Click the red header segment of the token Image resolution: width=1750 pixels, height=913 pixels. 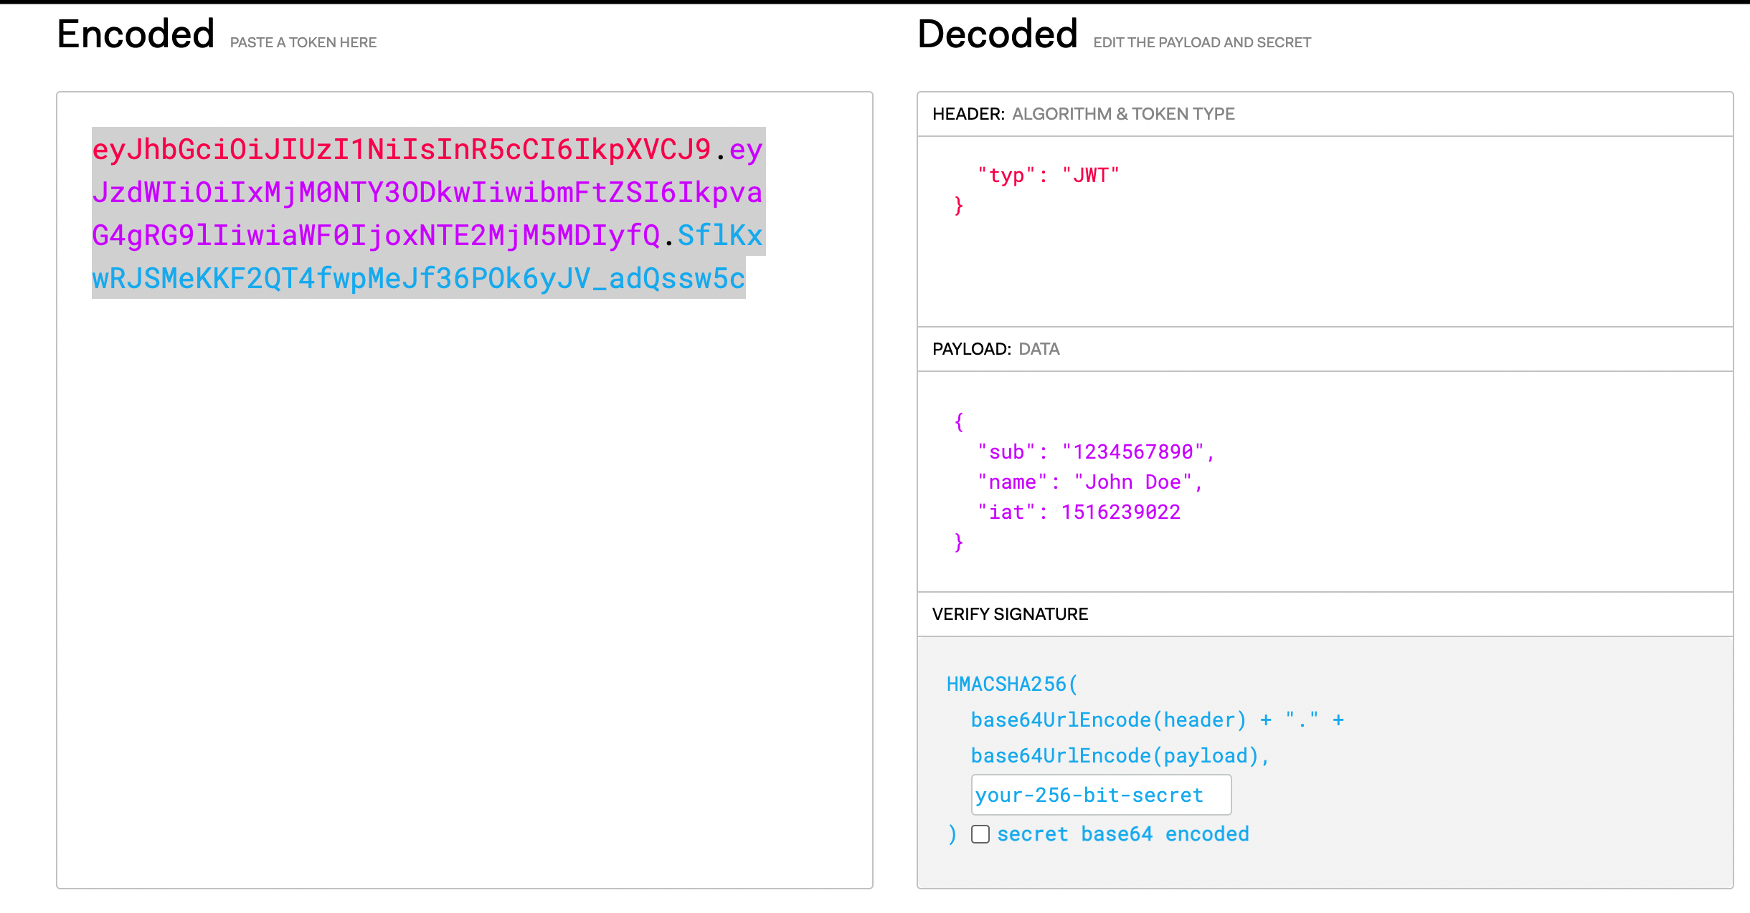pos(402,150)
